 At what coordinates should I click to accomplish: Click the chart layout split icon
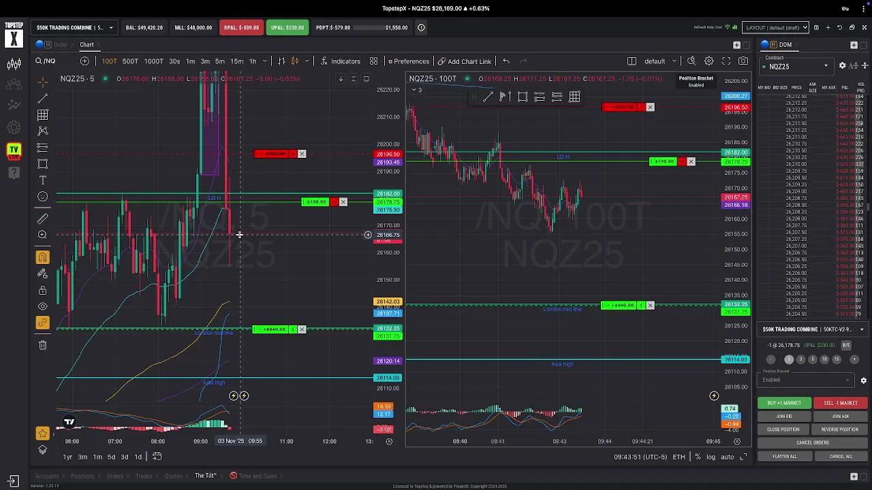[632, 61]
